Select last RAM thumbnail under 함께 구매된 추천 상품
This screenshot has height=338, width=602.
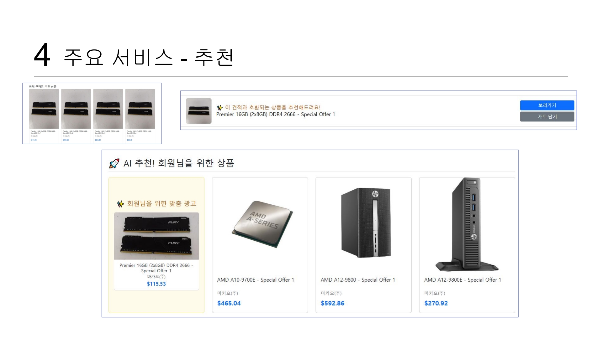(140, 109)
